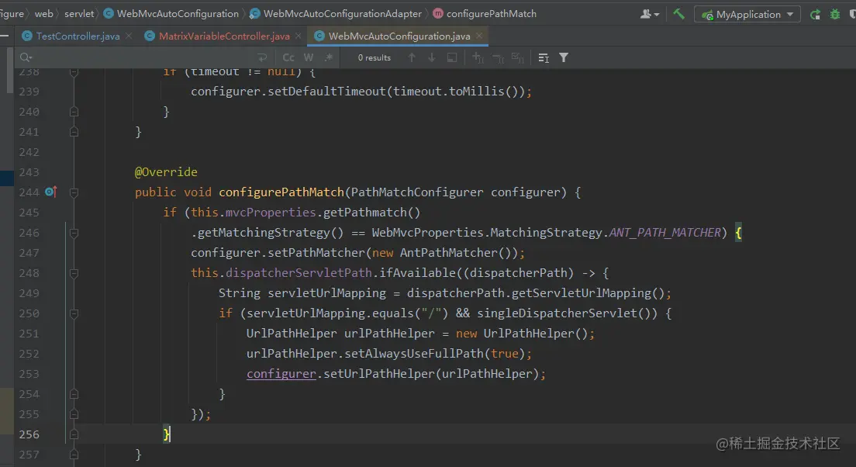This screenshot has width=856, height=467.
Task: Open the MyApplication run configuration dropdown
Action: coord(747,14)
